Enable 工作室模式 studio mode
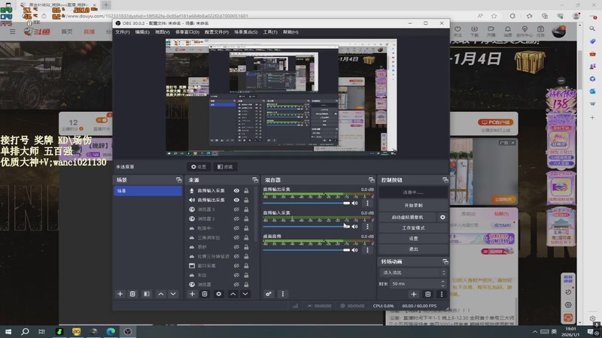Image resolution: width=602 pixels, height=338 pixels. pos(413,228)
